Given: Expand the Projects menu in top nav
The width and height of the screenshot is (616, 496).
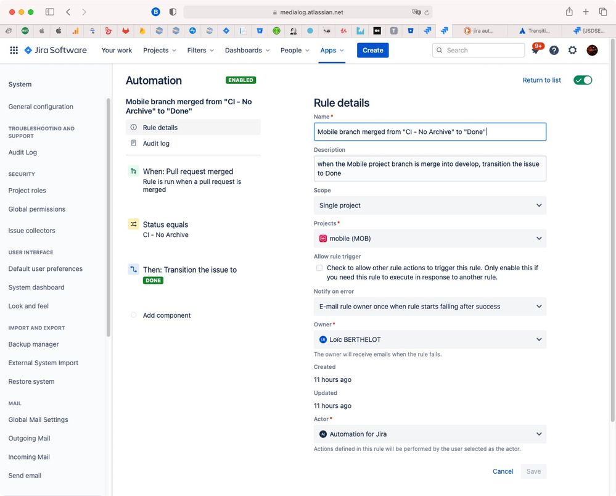Looking at the screenshot, I should [x=160, y=51].
